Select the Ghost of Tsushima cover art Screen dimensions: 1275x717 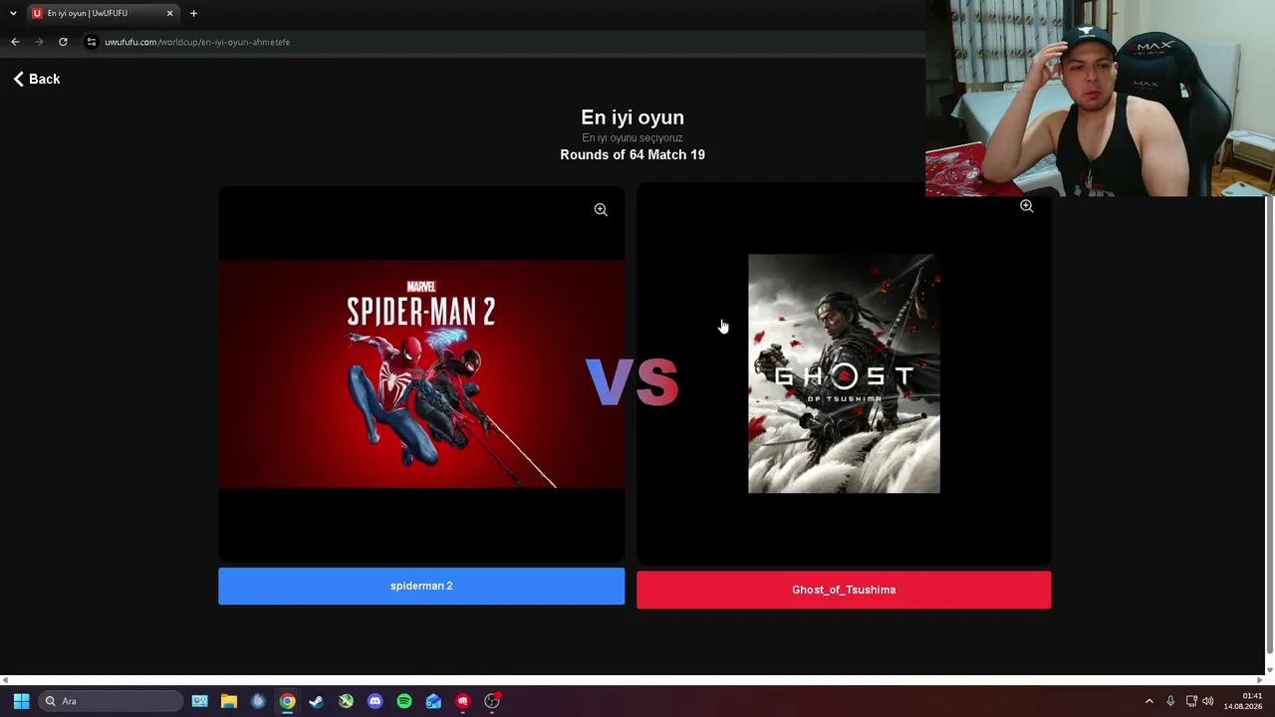point(844,373)
